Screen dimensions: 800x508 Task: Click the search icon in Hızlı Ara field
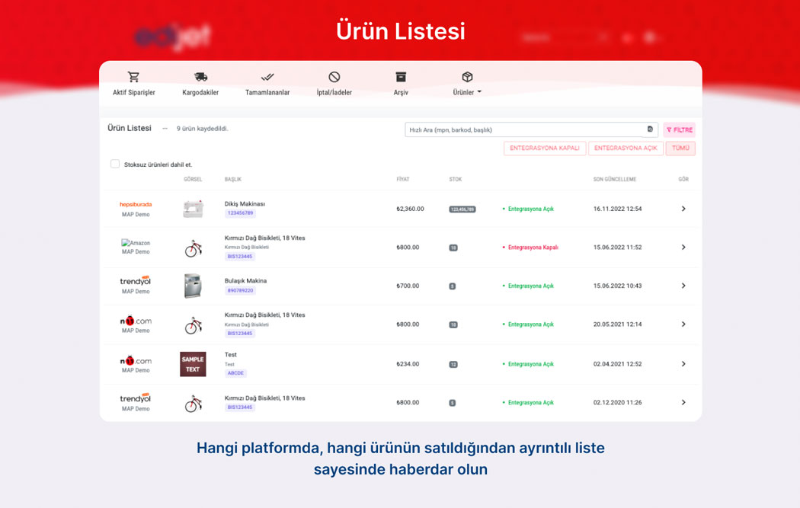click(x=650, y=129)
